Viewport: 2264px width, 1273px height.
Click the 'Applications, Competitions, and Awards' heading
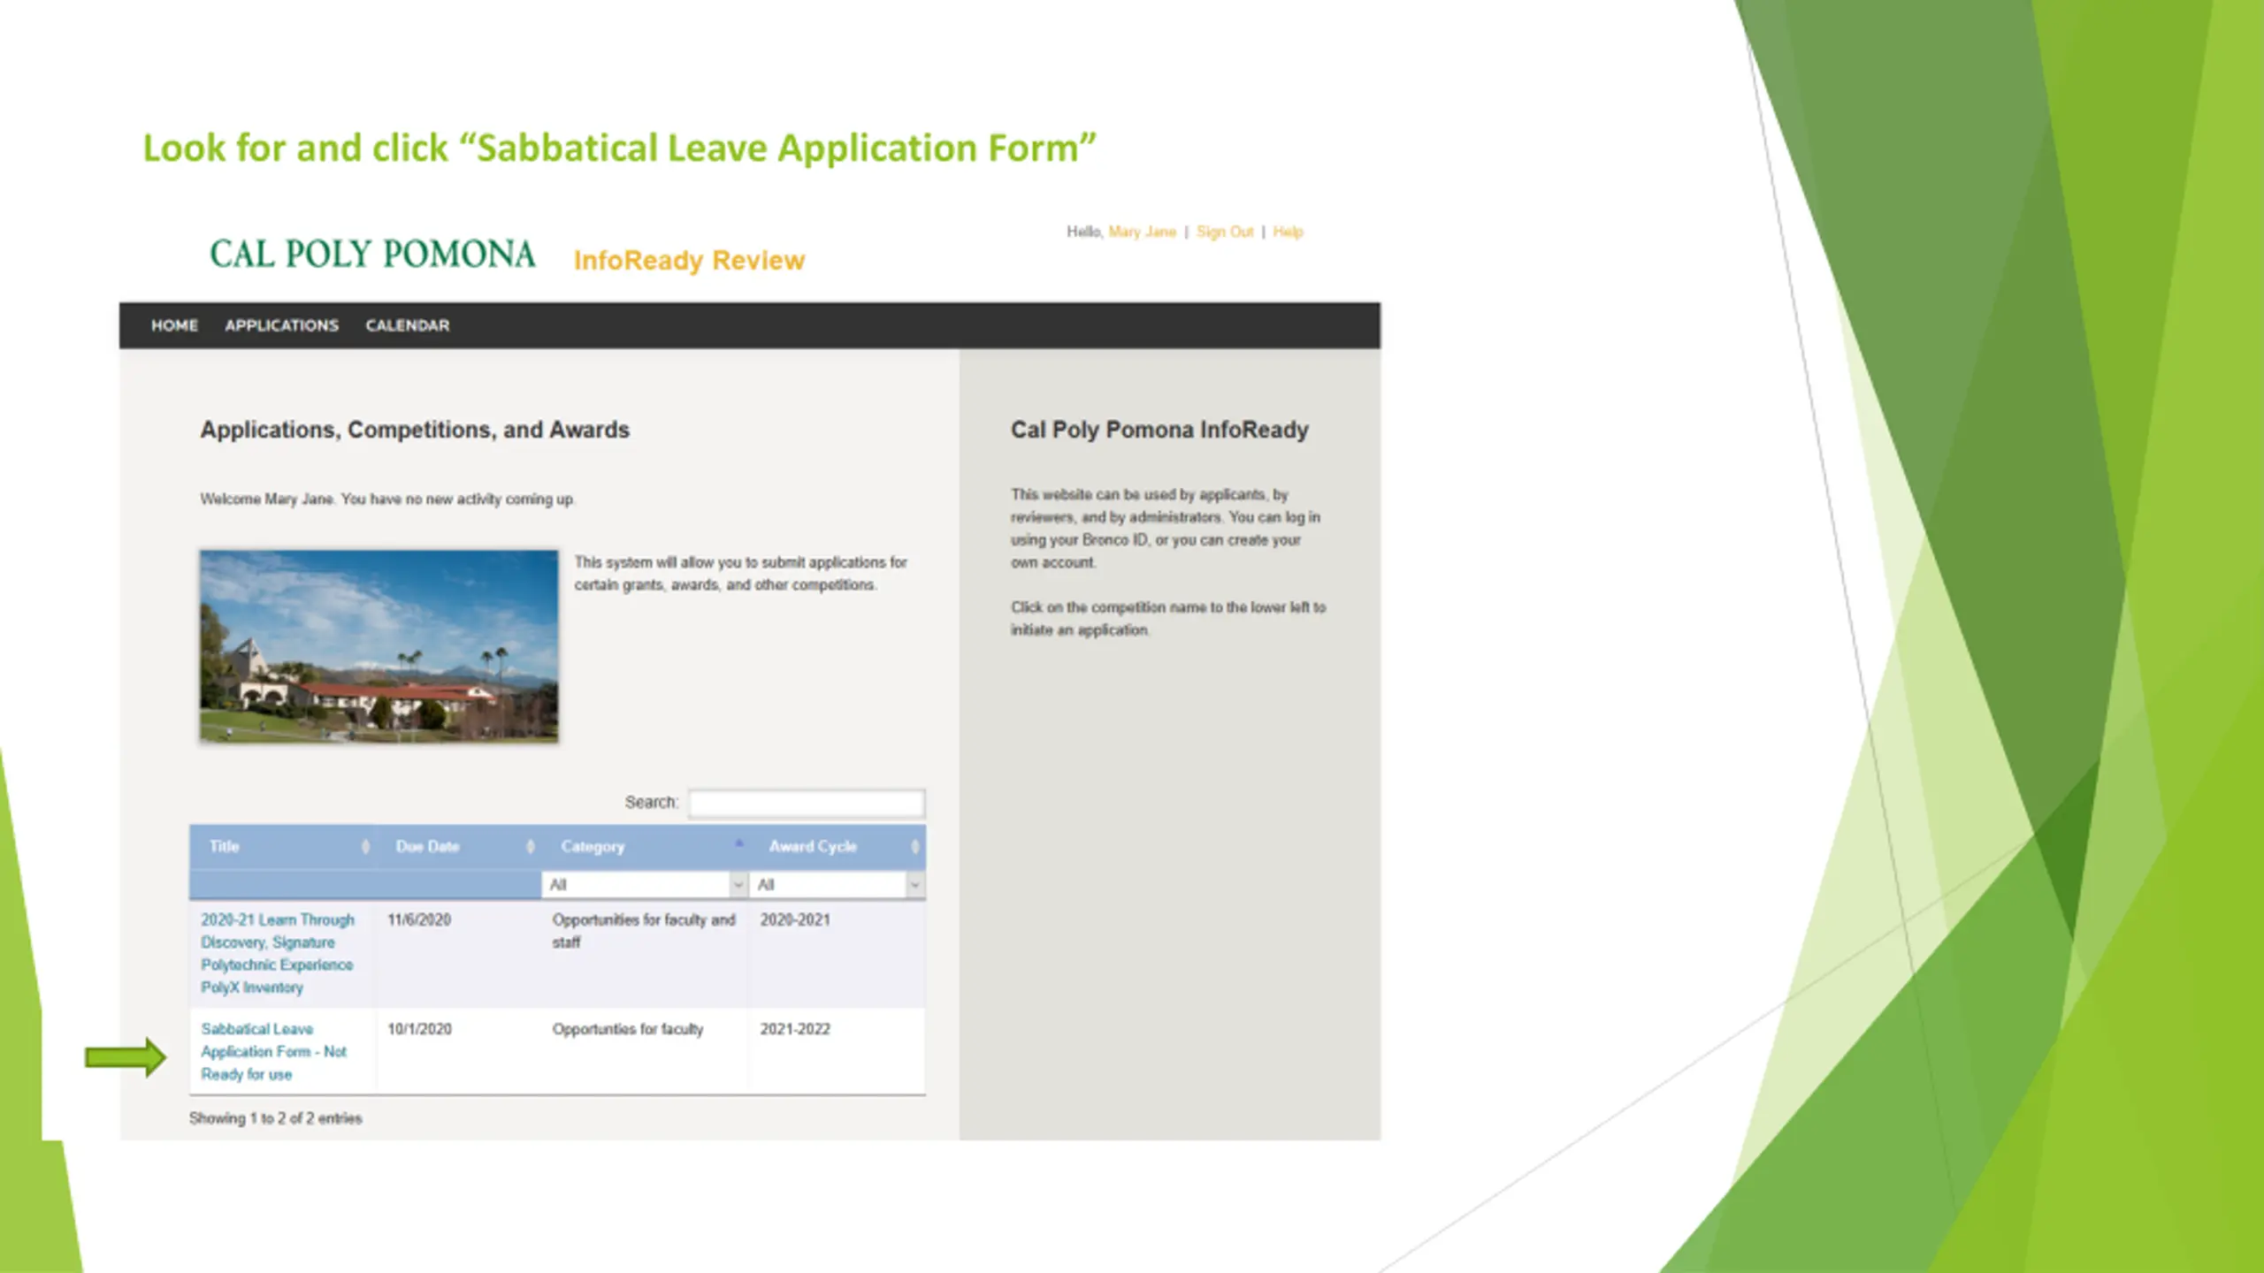(x=415, y=430)
